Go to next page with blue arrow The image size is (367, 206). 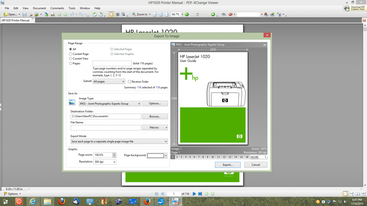pyautogui.click(x=194, y=194)
